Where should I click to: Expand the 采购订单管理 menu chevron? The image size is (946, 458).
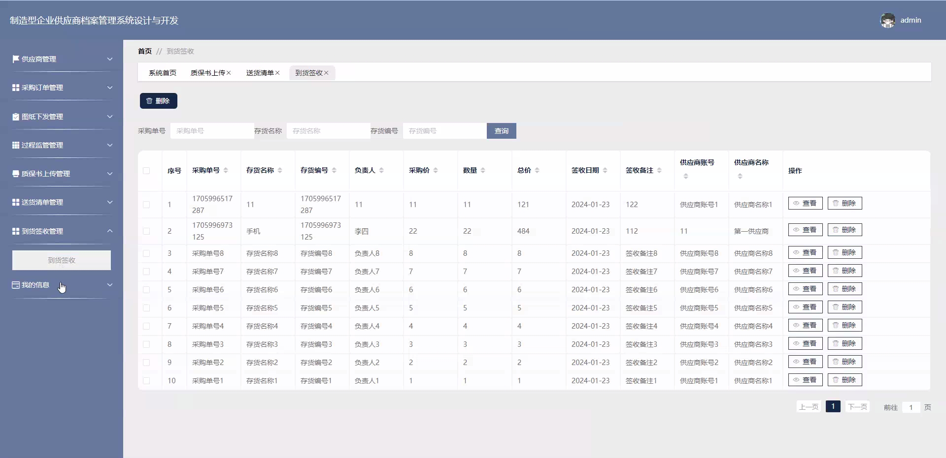110,88
